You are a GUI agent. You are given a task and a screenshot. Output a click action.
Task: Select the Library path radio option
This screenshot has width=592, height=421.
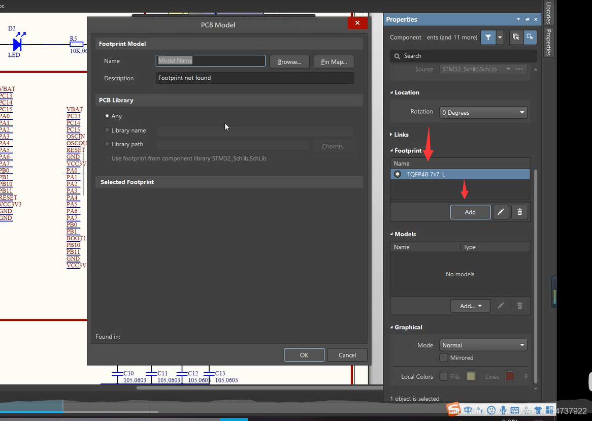pyautogui.click(x=107, y=144)
